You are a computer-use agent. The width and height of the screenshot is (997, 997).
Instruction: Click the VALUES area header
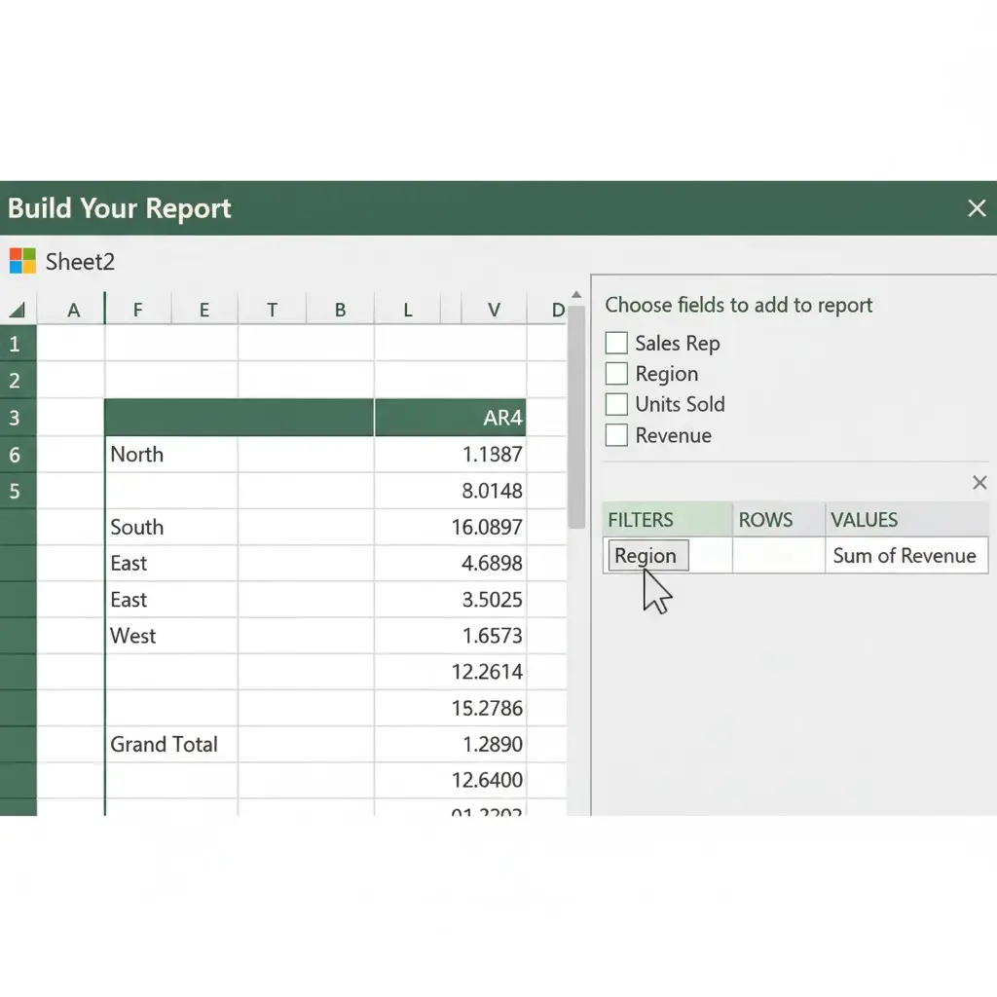tap(862, 519)
